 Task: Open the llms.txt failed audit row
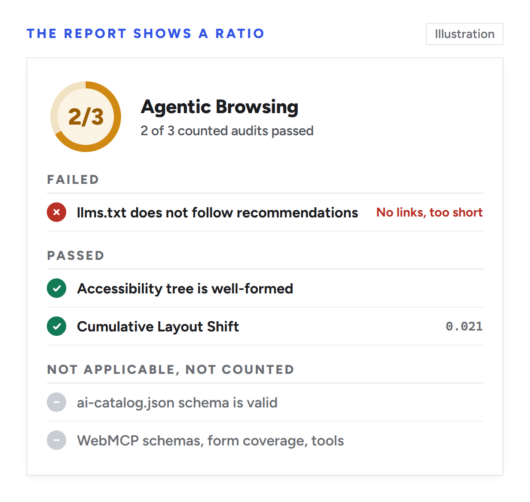click(265, 213)
